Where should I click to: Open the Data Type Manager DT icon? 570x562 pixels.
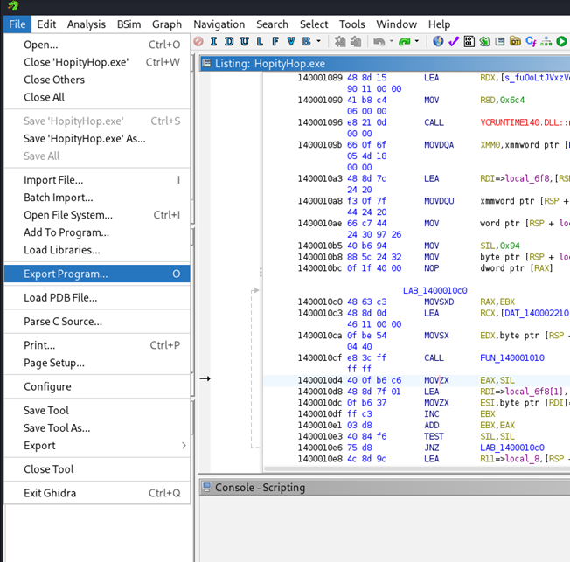[515, 41]
